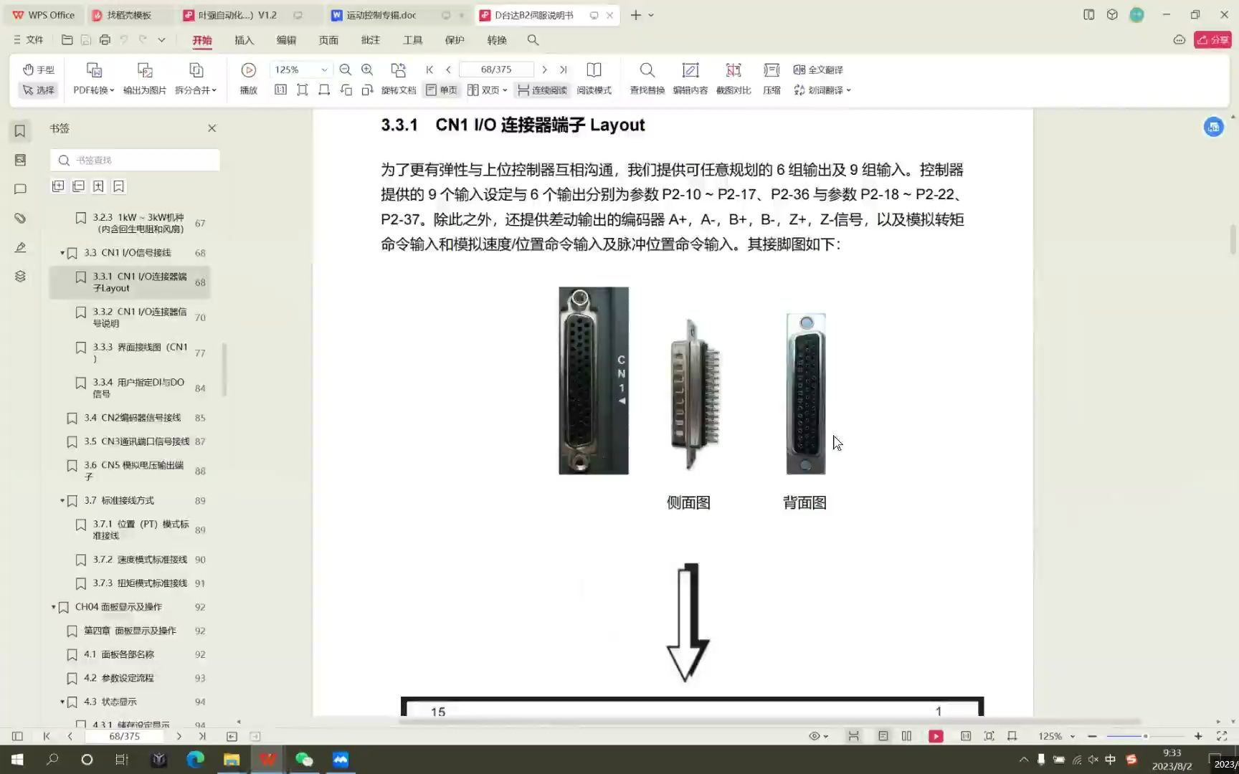Collapse the 3.3 CN1 I/O信号接线 bookmark

click(x=62, y=253)
